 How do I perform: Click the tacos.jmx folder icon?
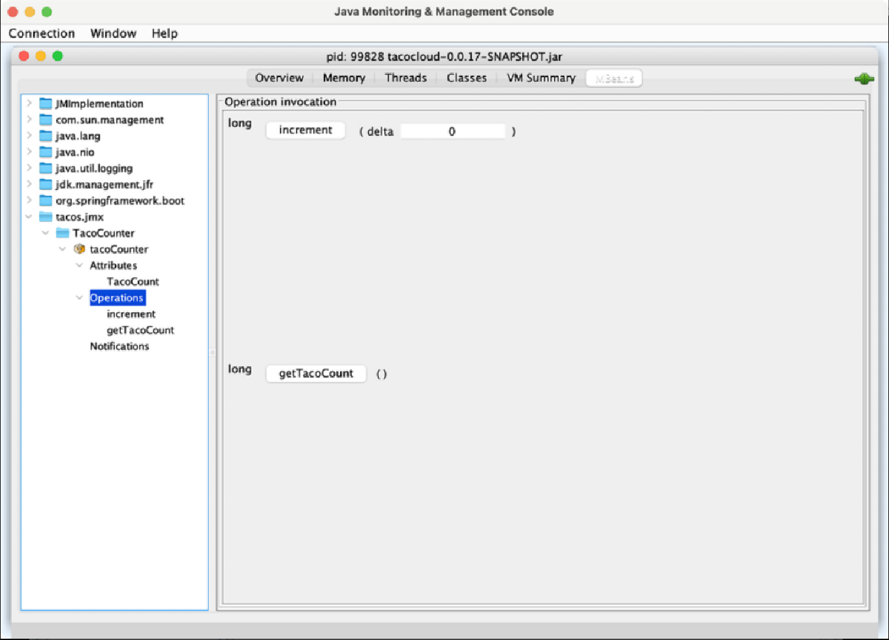pos(45,217)
